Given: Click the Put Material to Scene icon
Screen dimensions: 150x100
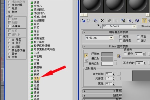Looking at the screenshot, I should [x=88, y=20].
